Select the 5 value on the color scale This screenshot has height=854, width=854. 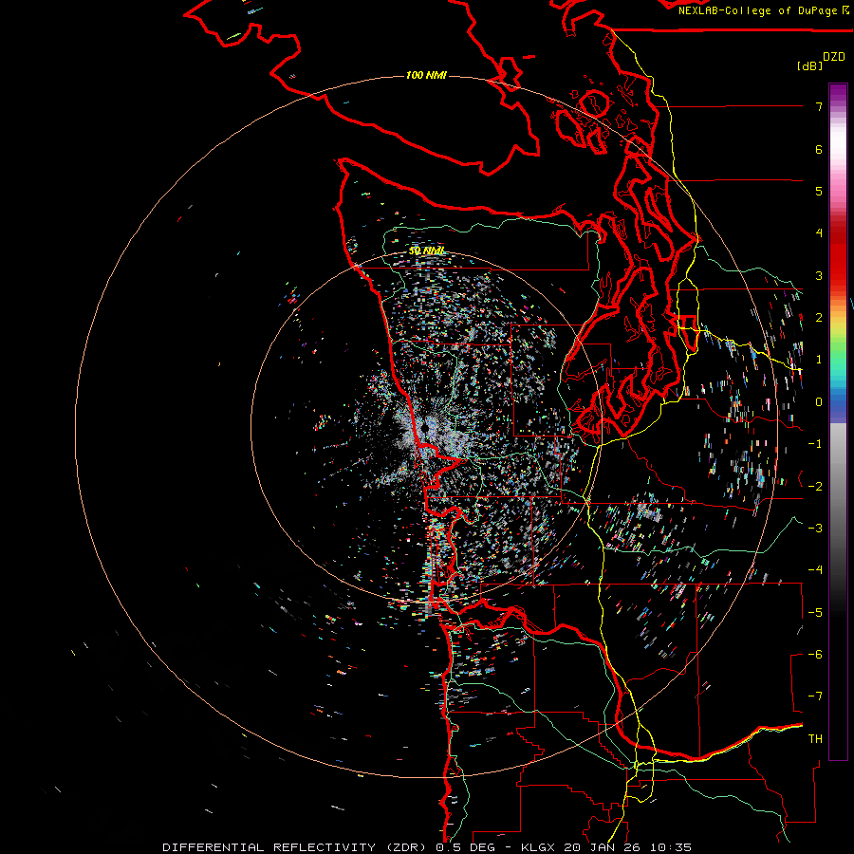pyautogui.click(x=819, y=191)
